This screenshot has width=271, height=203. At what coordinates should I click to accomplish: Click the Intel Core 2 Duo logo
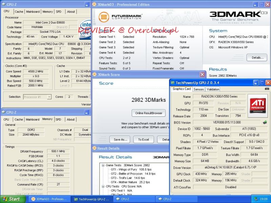pyautogui.click(x=85, y=29)
